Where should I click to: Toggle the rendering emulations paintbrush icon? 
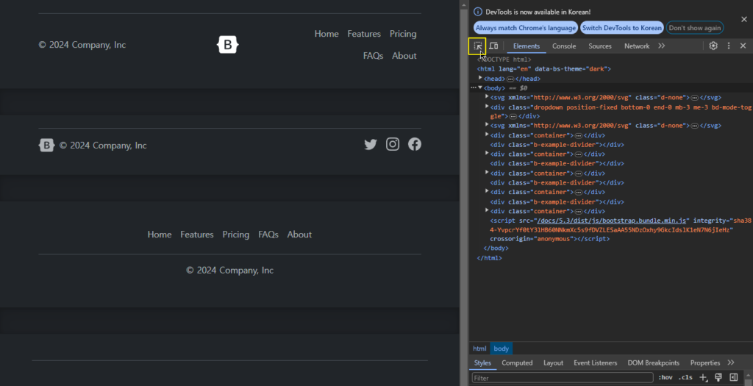pyautogui.click(x=718, y=377)
